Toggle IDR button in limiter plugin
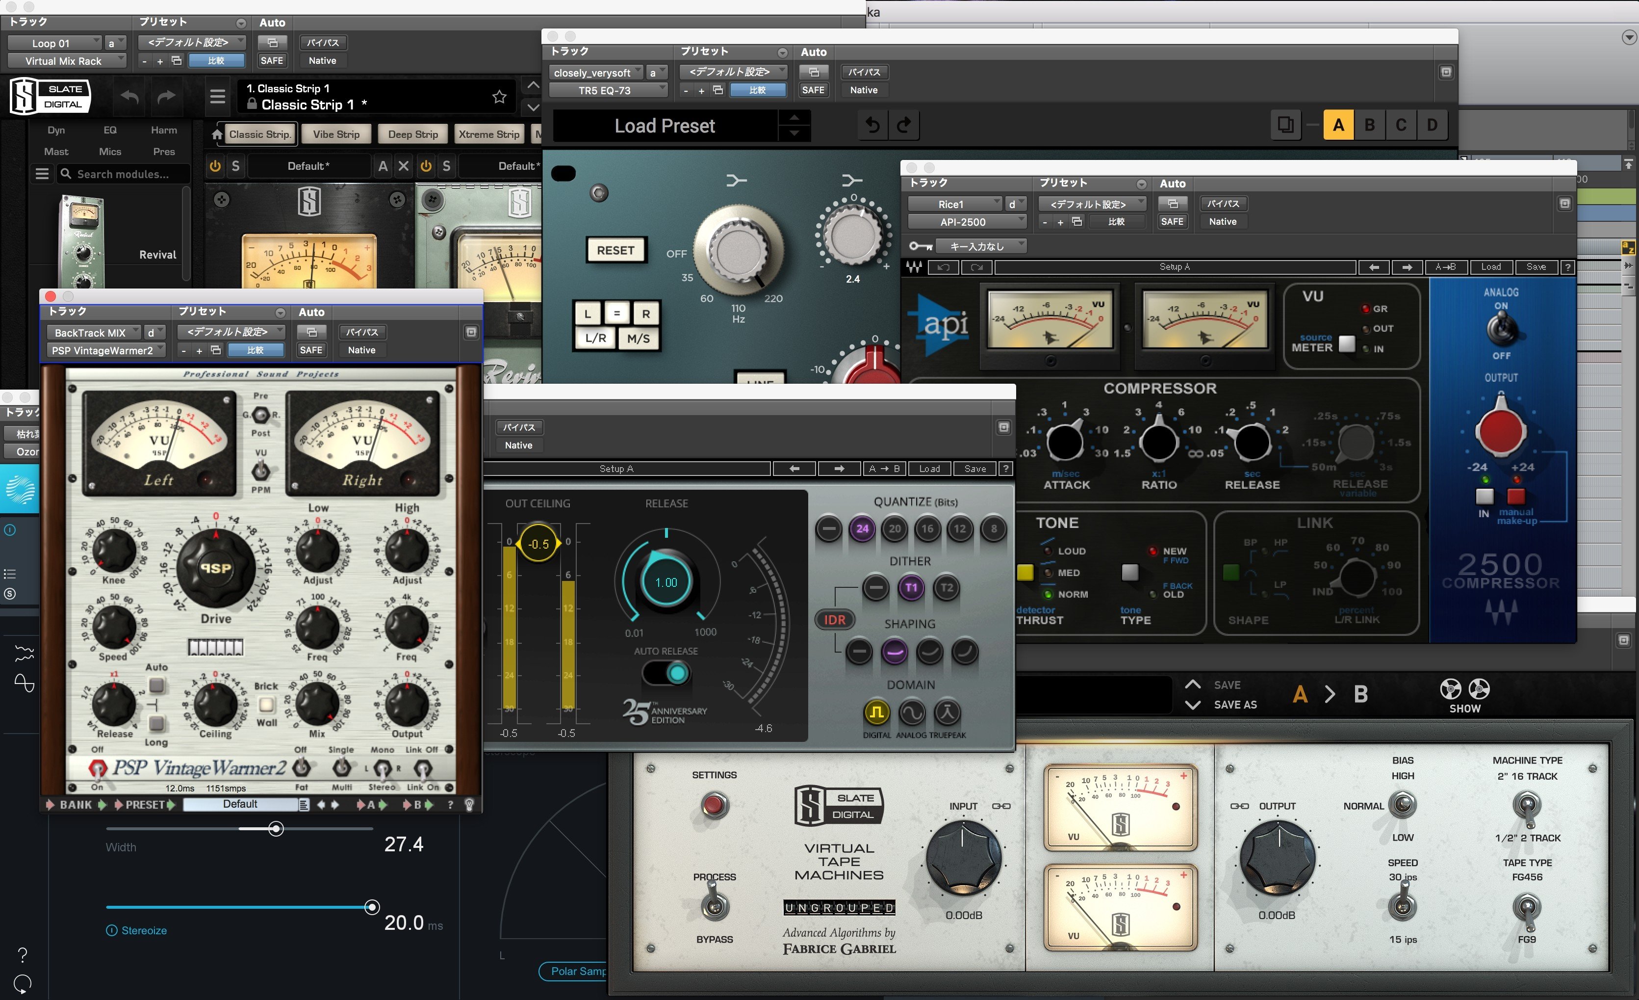 click(835, 619)
